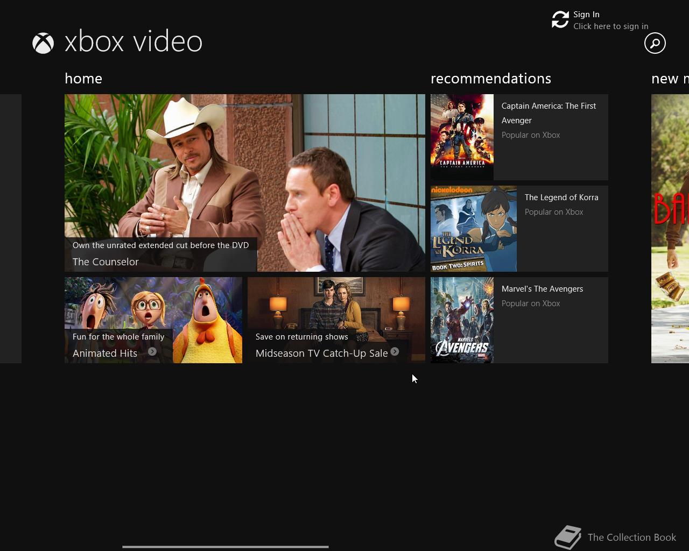Open Midseason TV Catch-Up Sale tile image
Viewport: 689px width, 551px height.
point(336,320)
